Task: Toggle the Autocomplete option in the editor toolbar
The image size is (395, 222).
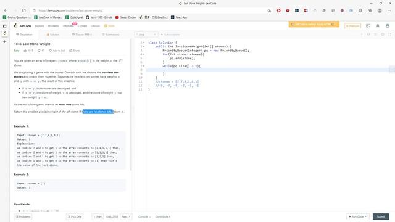Action: click(170, 35)
